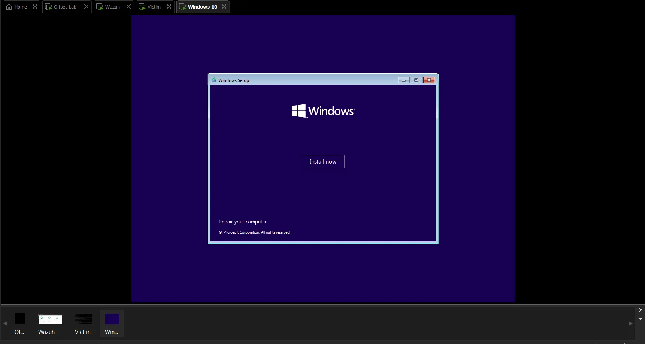
Task: Select the Win... thumbnail in the bottom bar
Action: [x=112, y=324]
